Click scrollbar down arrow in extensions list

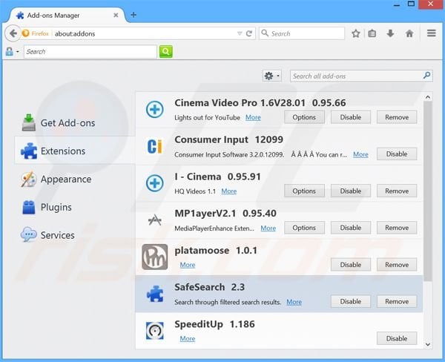pyautogui.click(x=428, y=344)
